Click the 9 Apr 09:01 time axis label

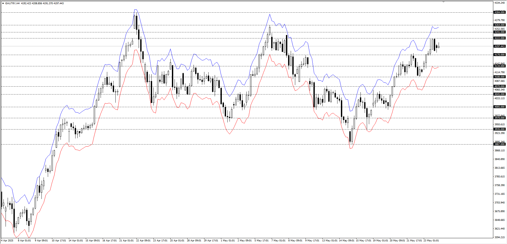(41, 241)
